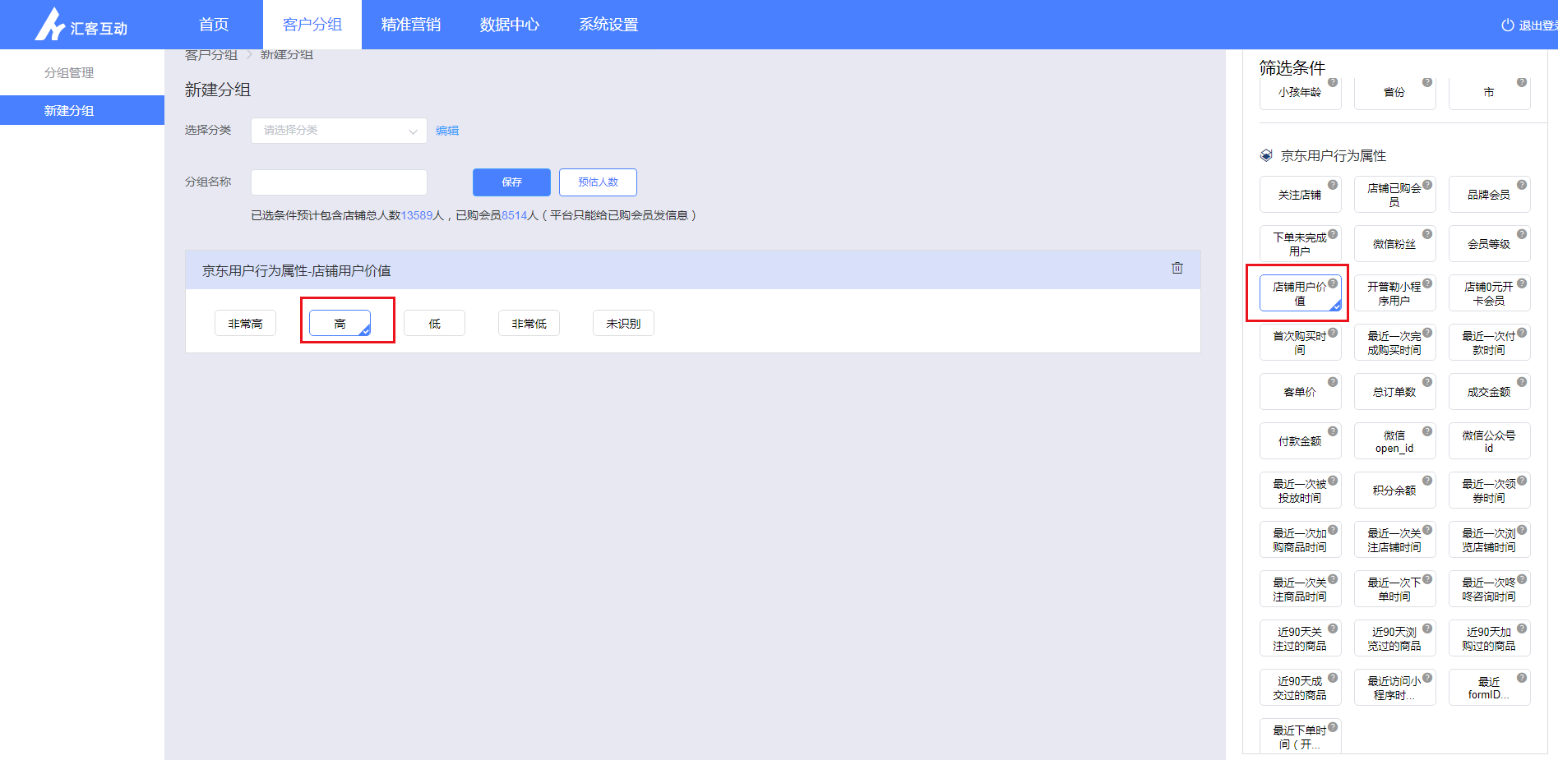Screen dimensions: 1558x760
Task: Add the 最近一次领券时间 filter condition
Action: click(x=1489, y=491)
